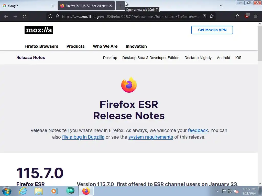Open the green globe taskbar app
Viewport: 262px width, 196px height.
(x=70, y=191)
